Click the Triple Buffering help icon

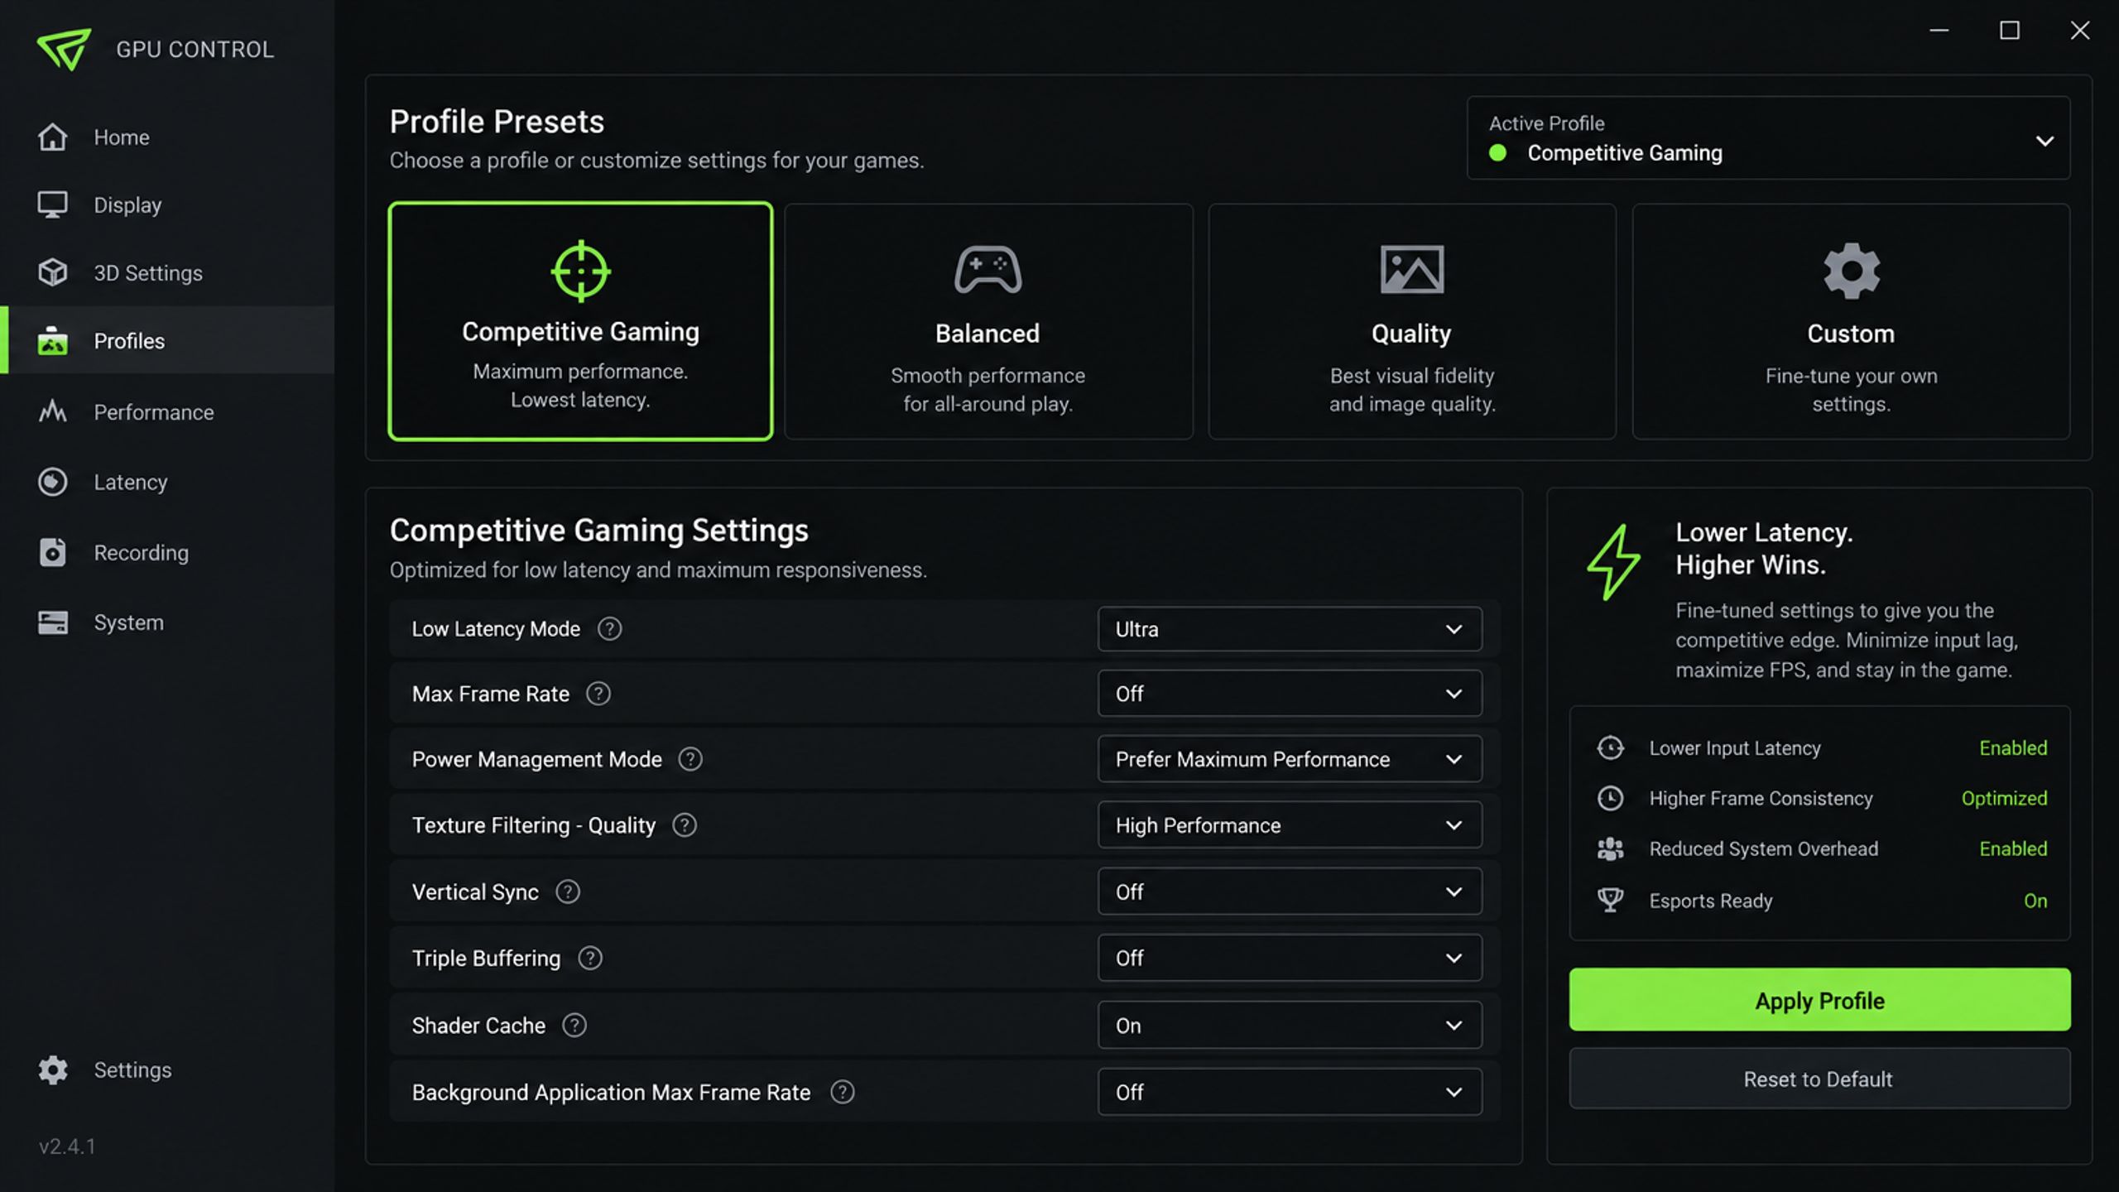(x=590, y=958)
